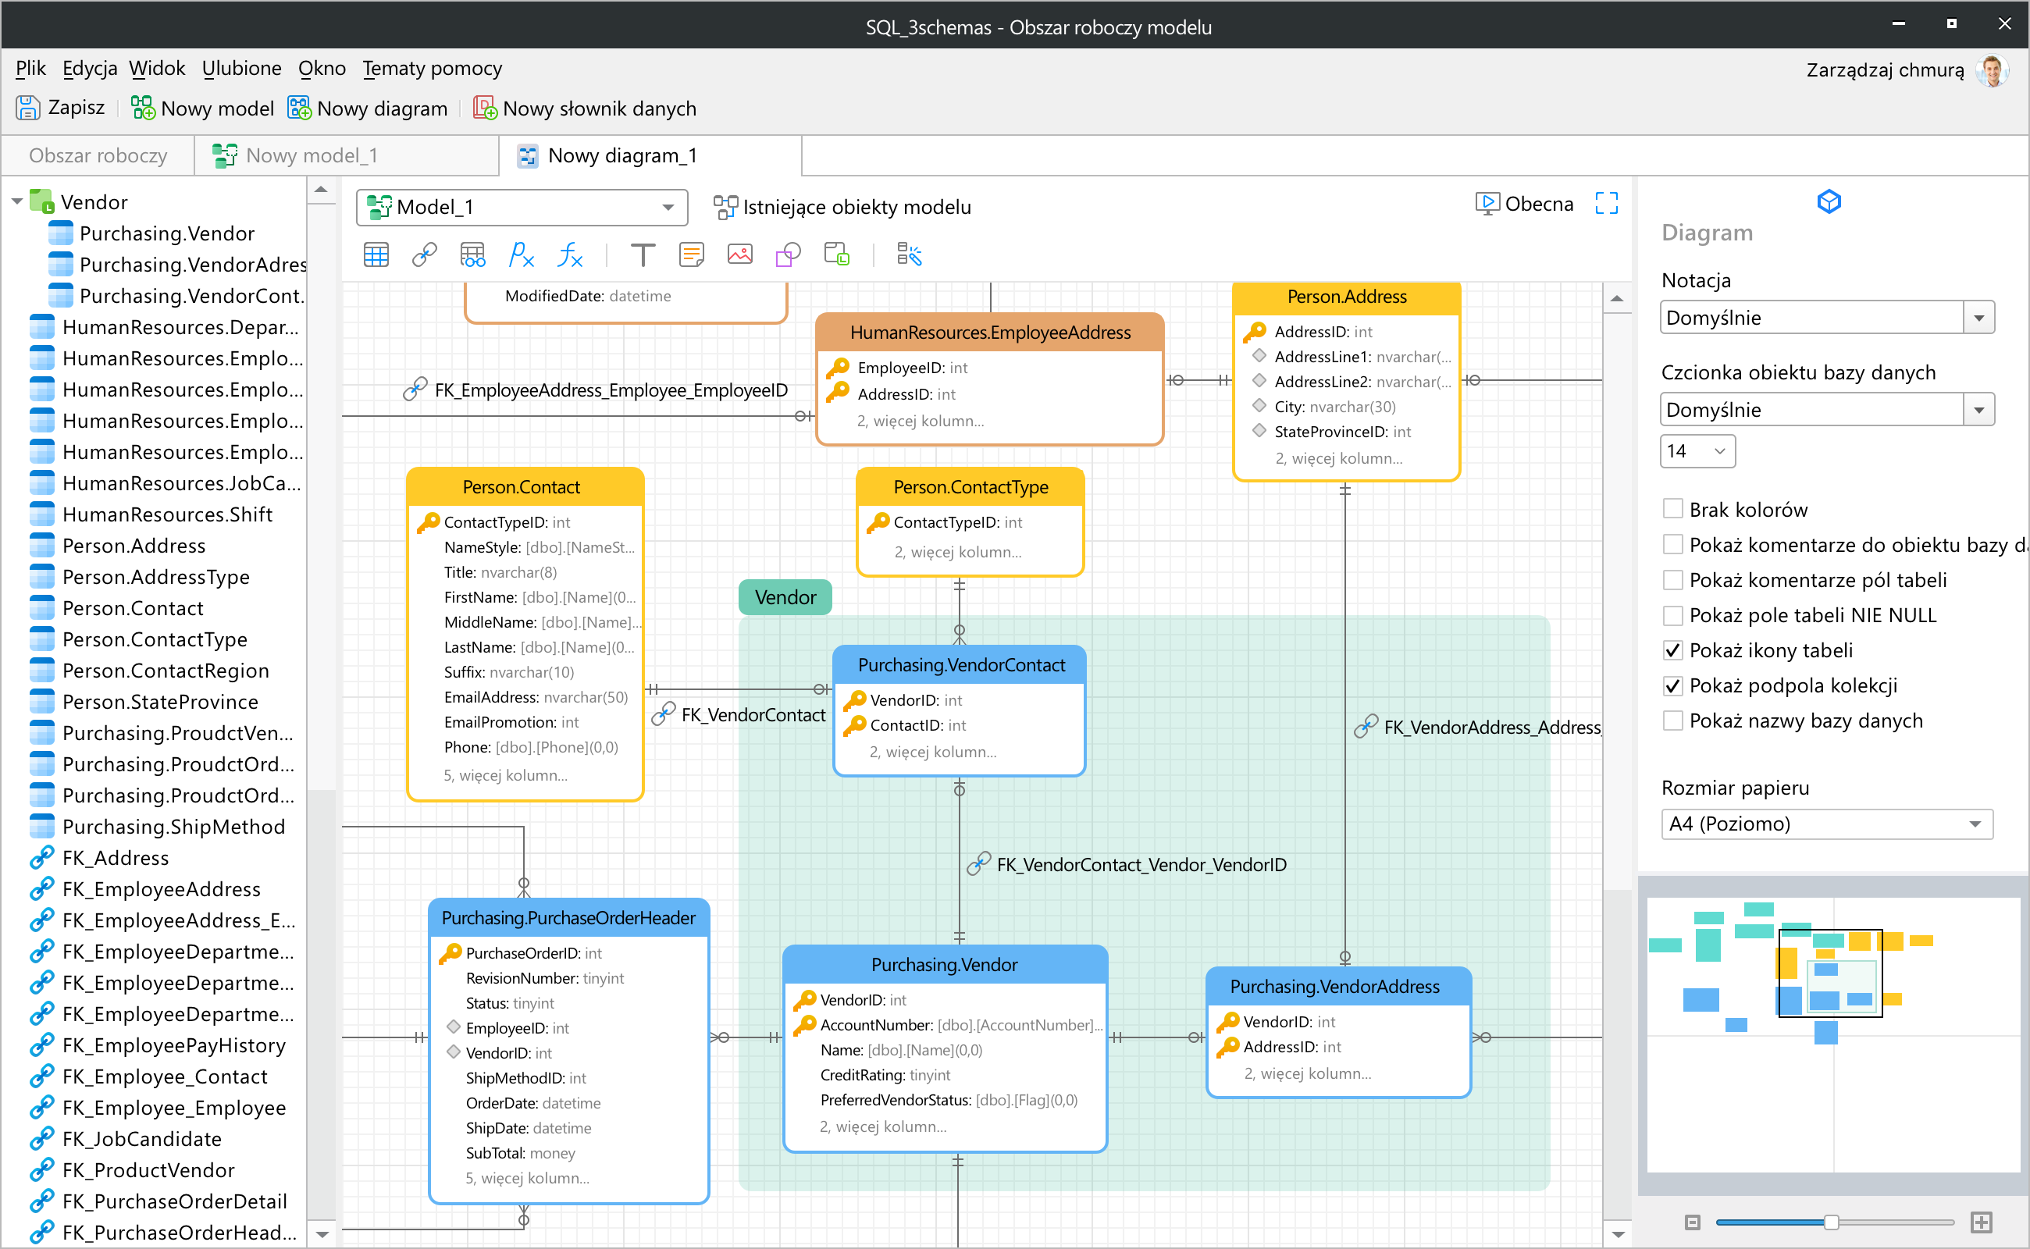Click the foreign key link tool

tap(424, 255)
